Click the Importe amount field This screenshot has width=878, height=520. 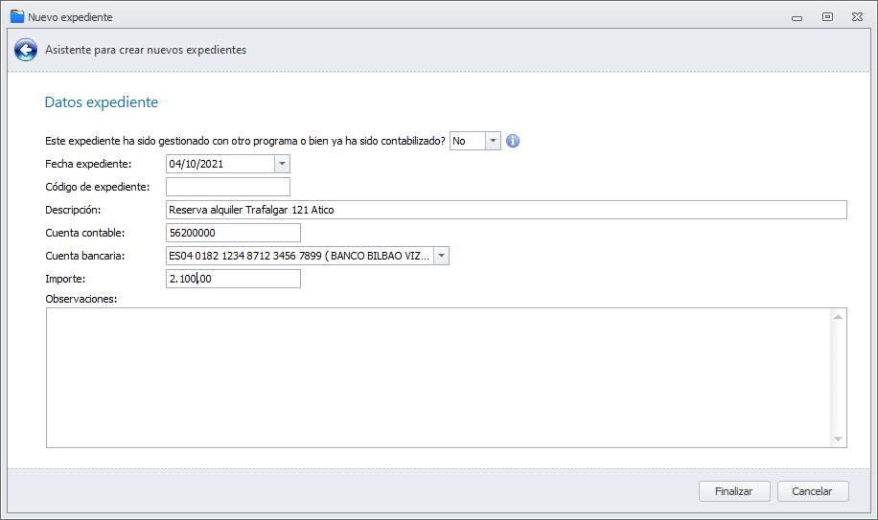[x=233, y=279]
